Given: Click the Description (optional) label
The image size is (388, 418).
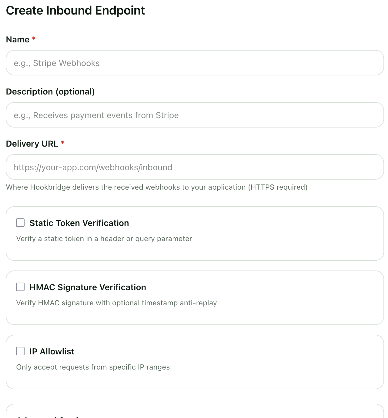Looking at the screenshot, I should point(50,92).
